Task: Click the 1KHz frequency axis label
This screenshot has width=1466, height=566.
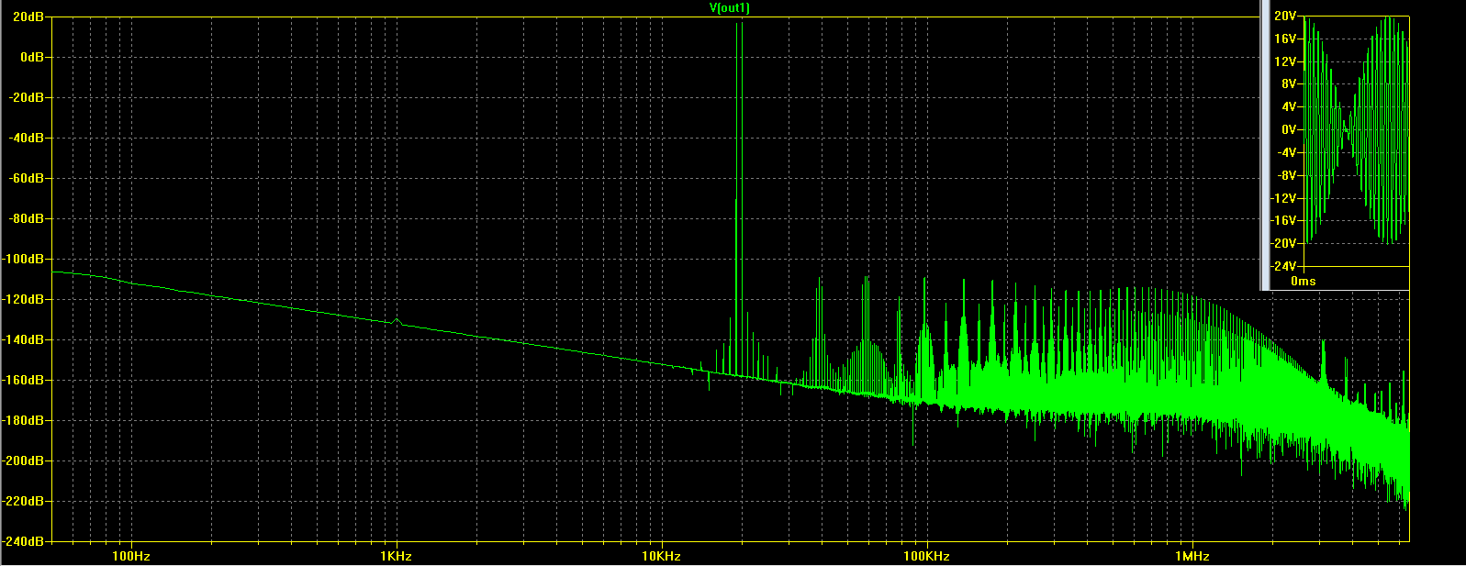Action: coord(396,556)
